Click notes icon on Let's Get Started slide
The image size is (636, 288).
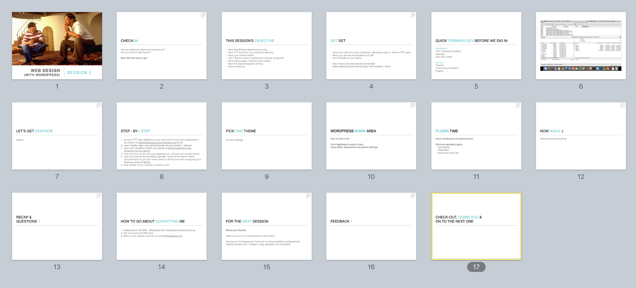(99, 106)
